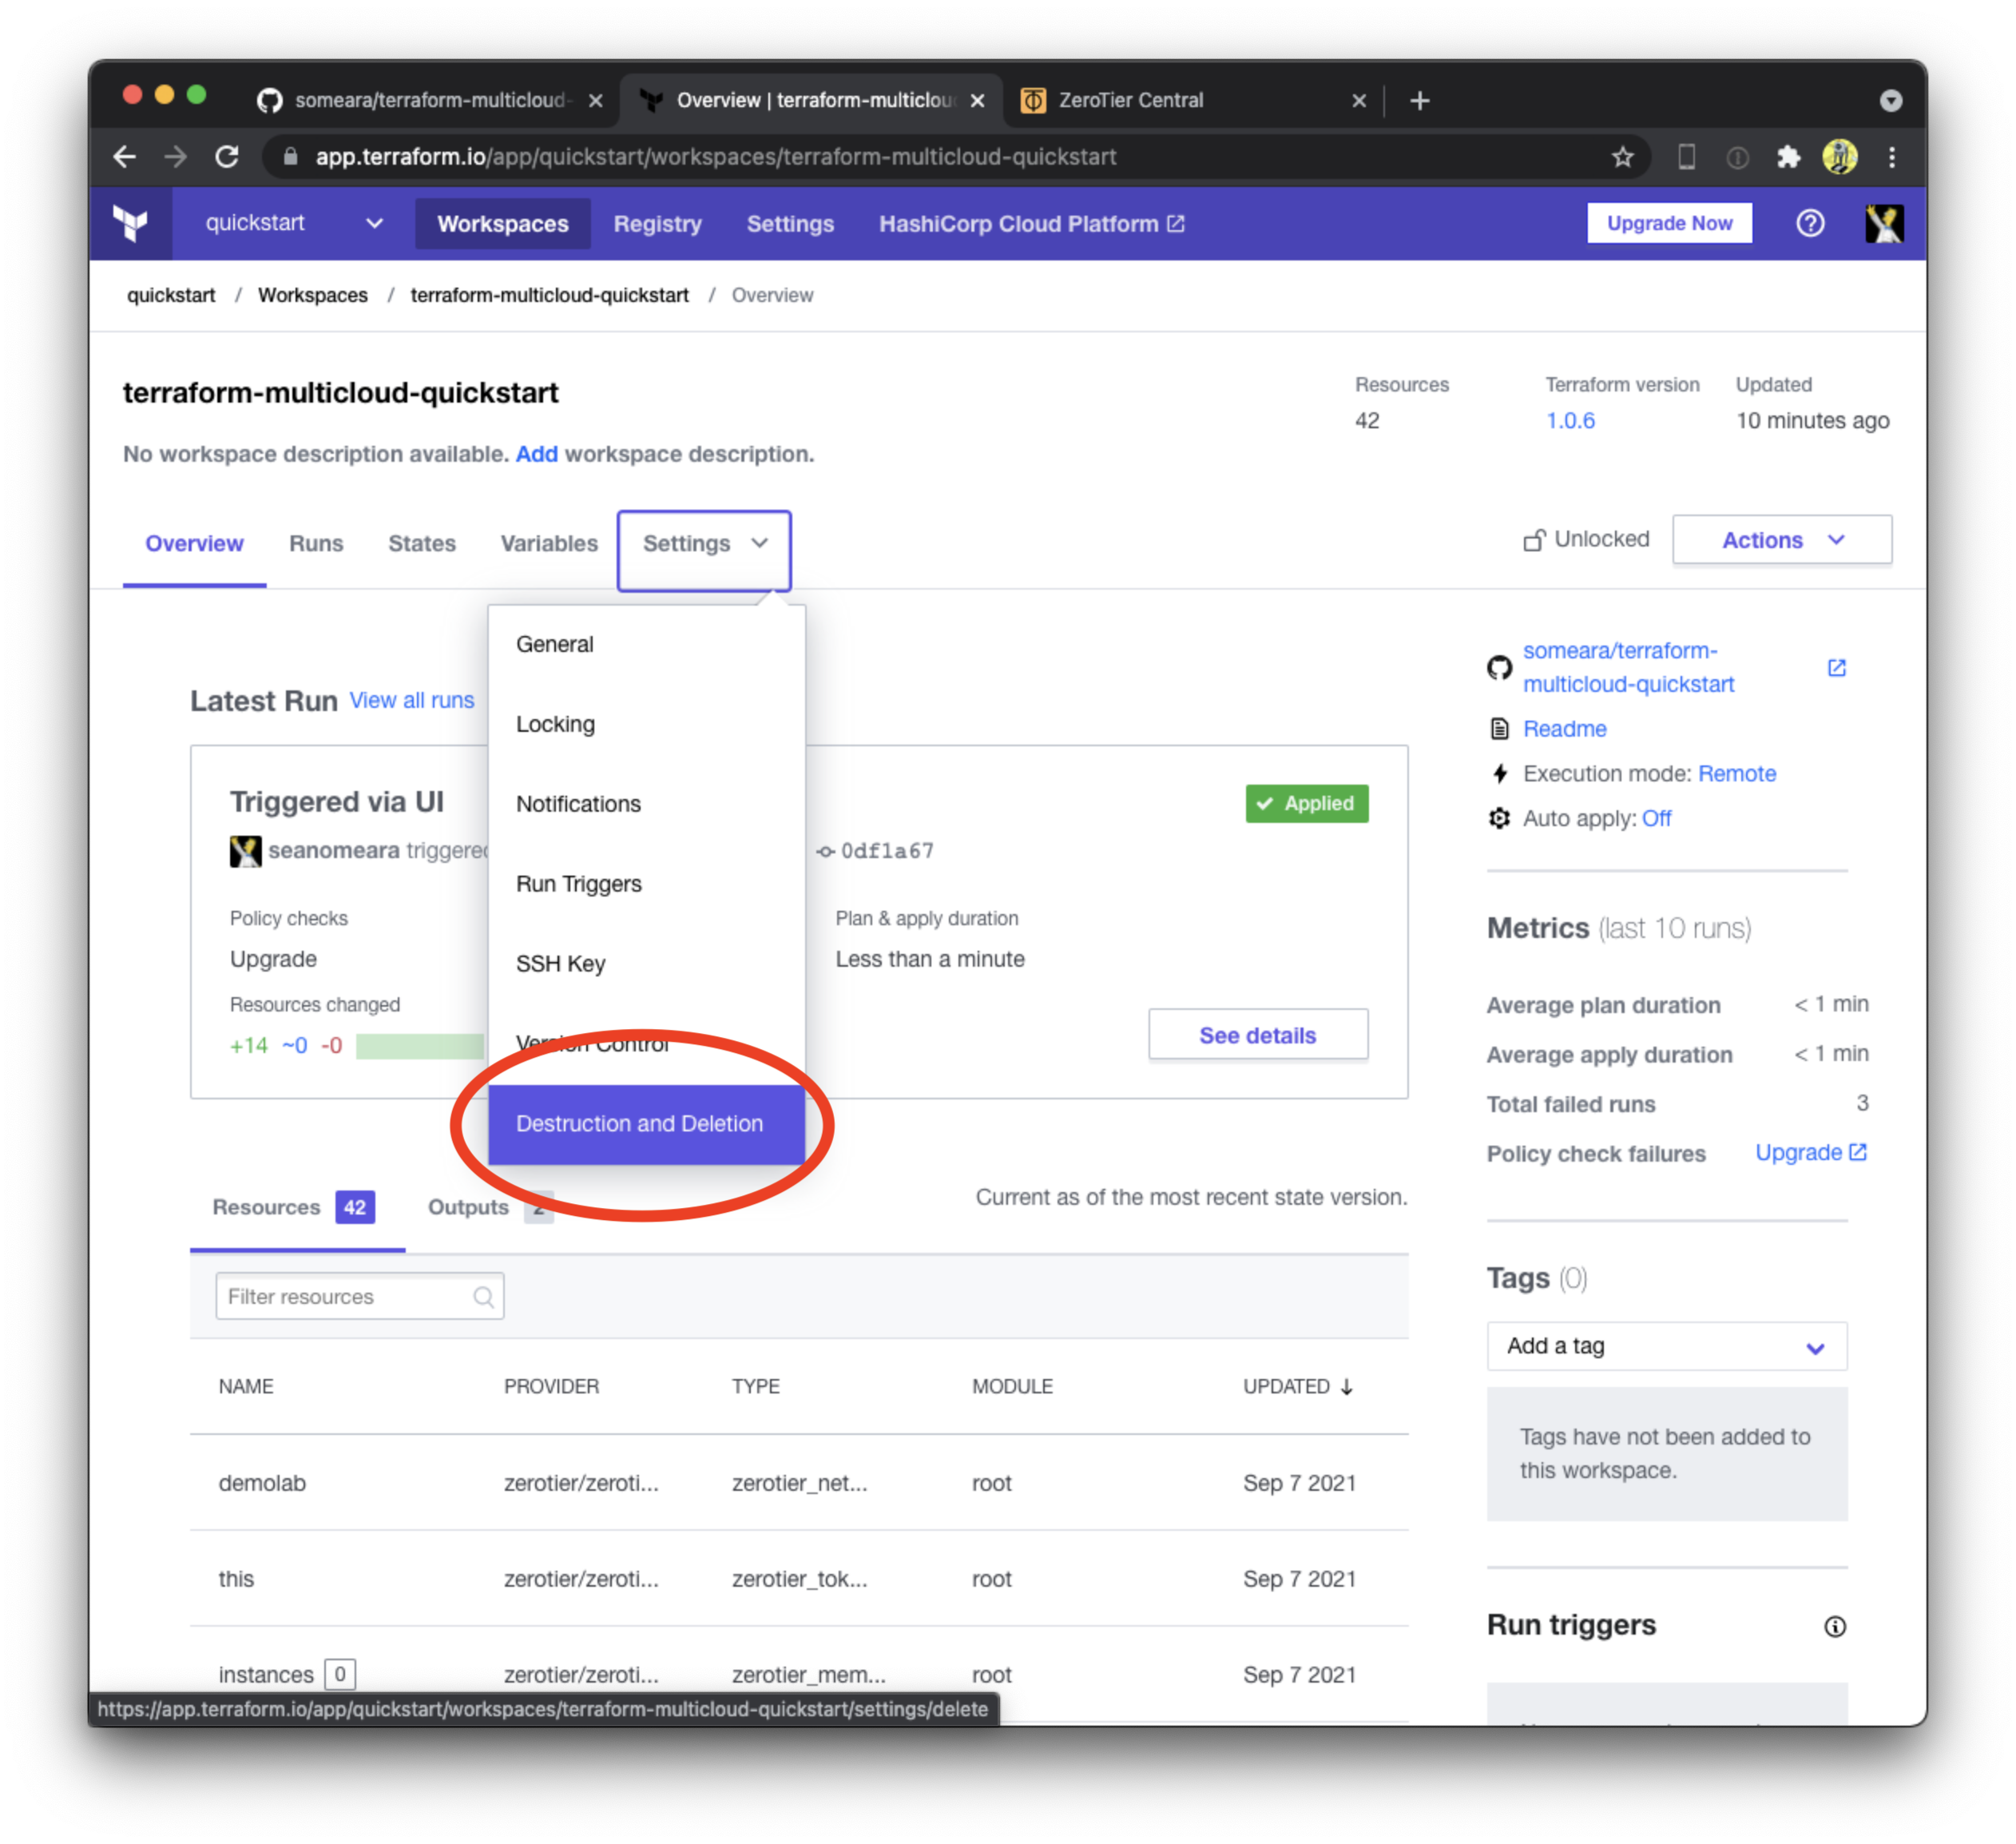Reload the page with refresh icon
Screen dimensions: 2016x1844
pos(227,157)
